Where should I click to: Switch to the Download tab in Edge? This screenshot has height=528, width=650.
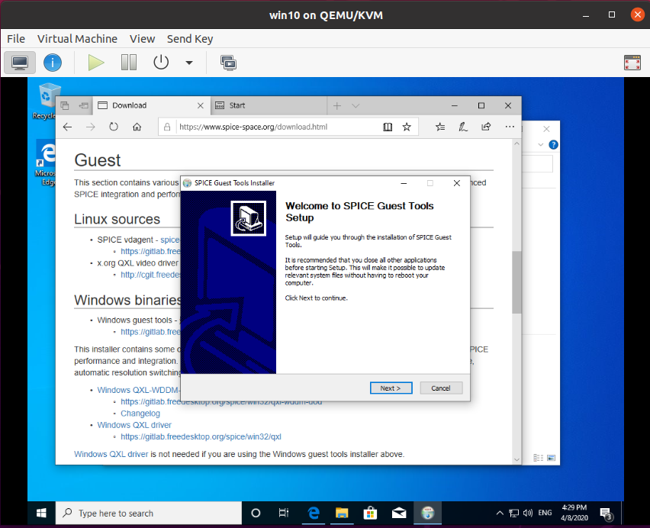pos(152,106)
